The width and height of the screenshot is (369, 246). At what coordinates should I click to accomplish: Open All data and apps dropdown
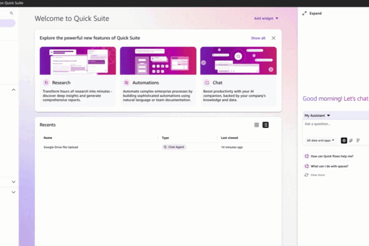(320, 141)
